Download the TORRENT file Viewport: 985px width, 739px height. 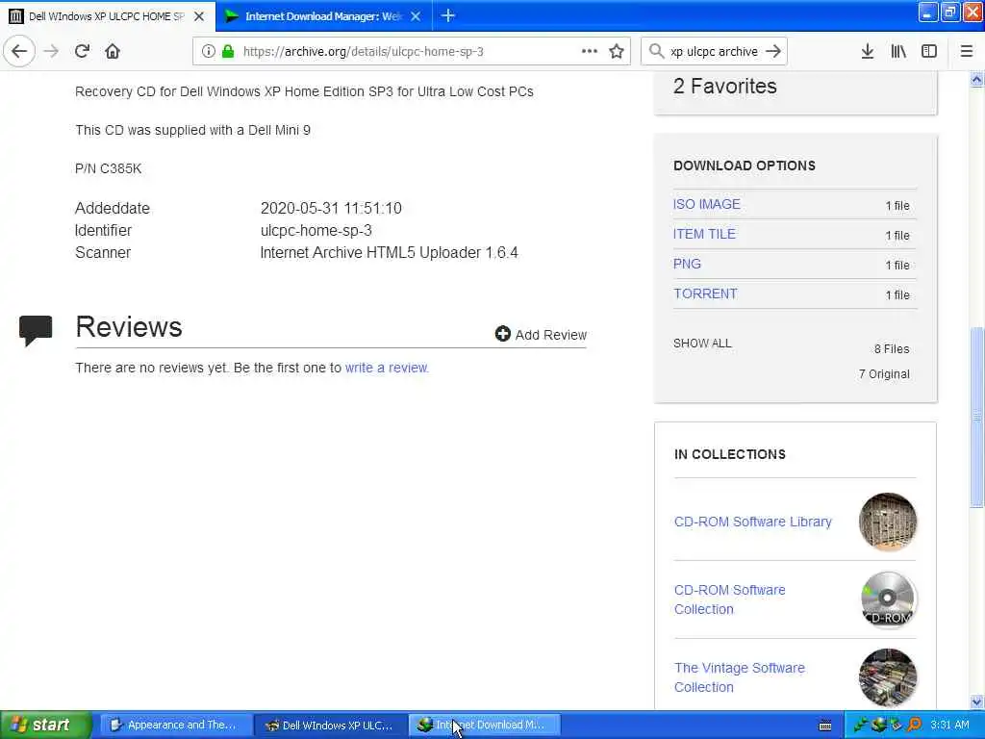click(705, 293)
